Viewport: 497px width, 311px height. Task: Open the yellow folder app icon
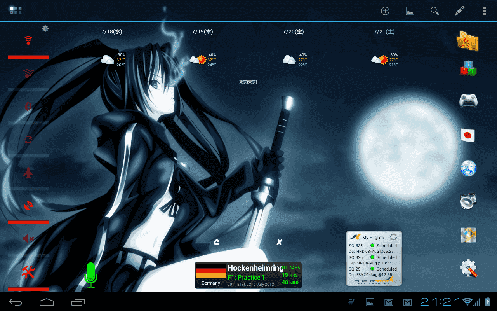tap(468, 41)
